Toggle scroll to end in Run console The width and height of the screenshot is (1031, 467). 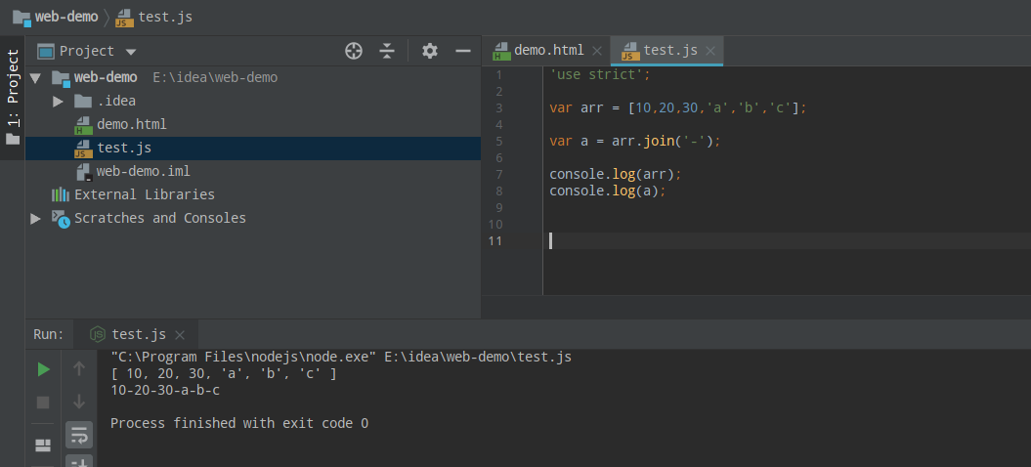coord(79,462)
